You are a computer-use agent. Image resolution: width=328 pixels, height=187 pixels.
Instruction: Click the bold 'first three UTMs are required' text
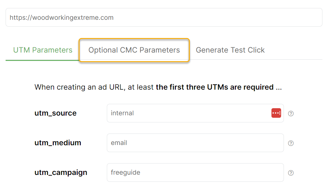tap(214, 87)
